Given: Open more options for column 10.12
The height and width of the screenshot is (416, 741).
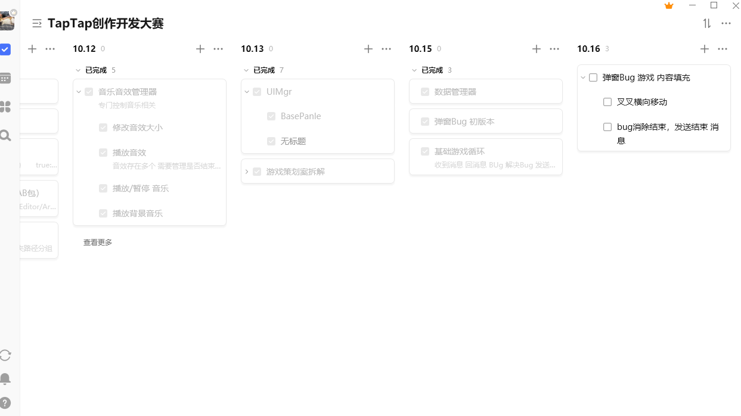Looking at the screenshot, I should [x=218, y=49].
